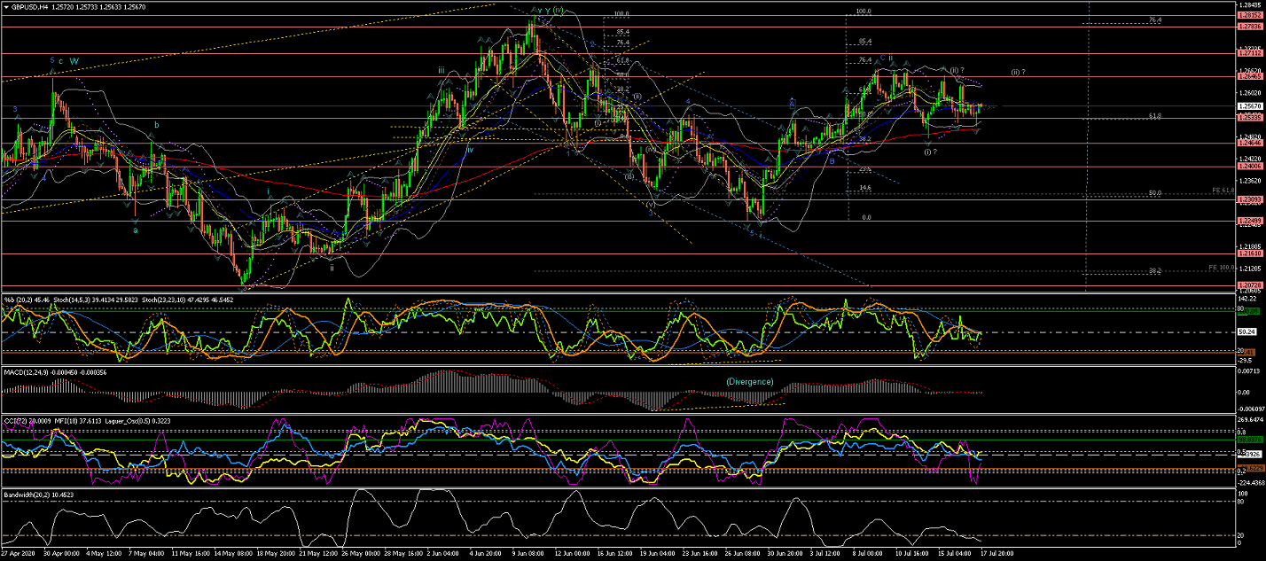Select the 1.21610 price level label
Screen dimensions: 1266x561
point(1250,253)
